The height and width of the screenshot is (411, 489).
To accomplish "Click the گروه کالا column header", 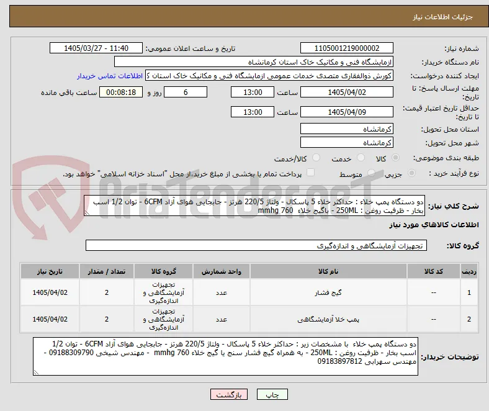I will click(163, 271).
